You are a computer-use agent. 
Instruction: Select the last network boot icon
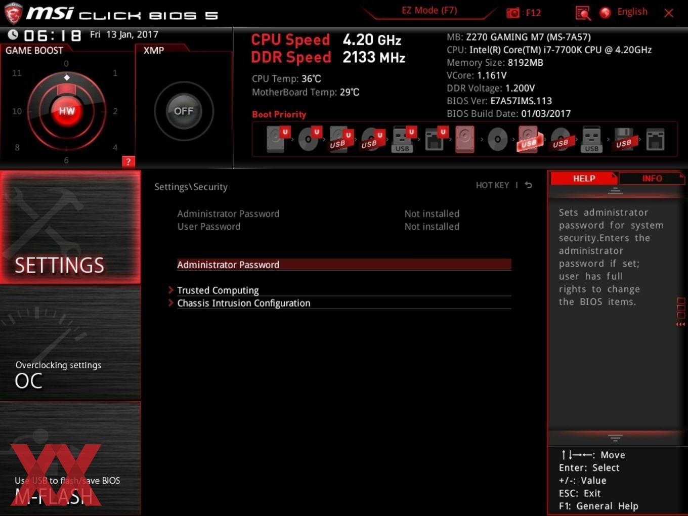coord(655,139)
